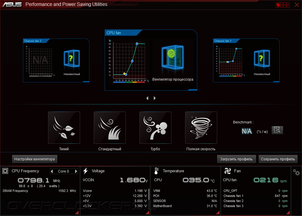Image resolution: width=302 pixels, height=216 pixels.
Task: Select the Chassis fan 3 card title
Action: click(33, 41)
